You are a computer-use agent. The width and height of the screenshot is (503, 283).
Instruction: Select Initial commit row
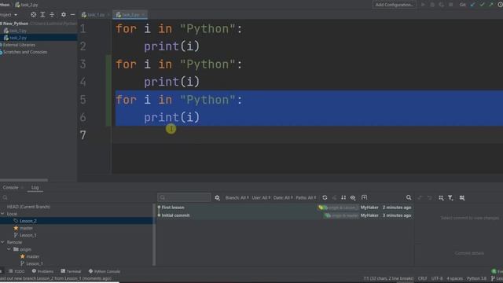coord(285,215)
